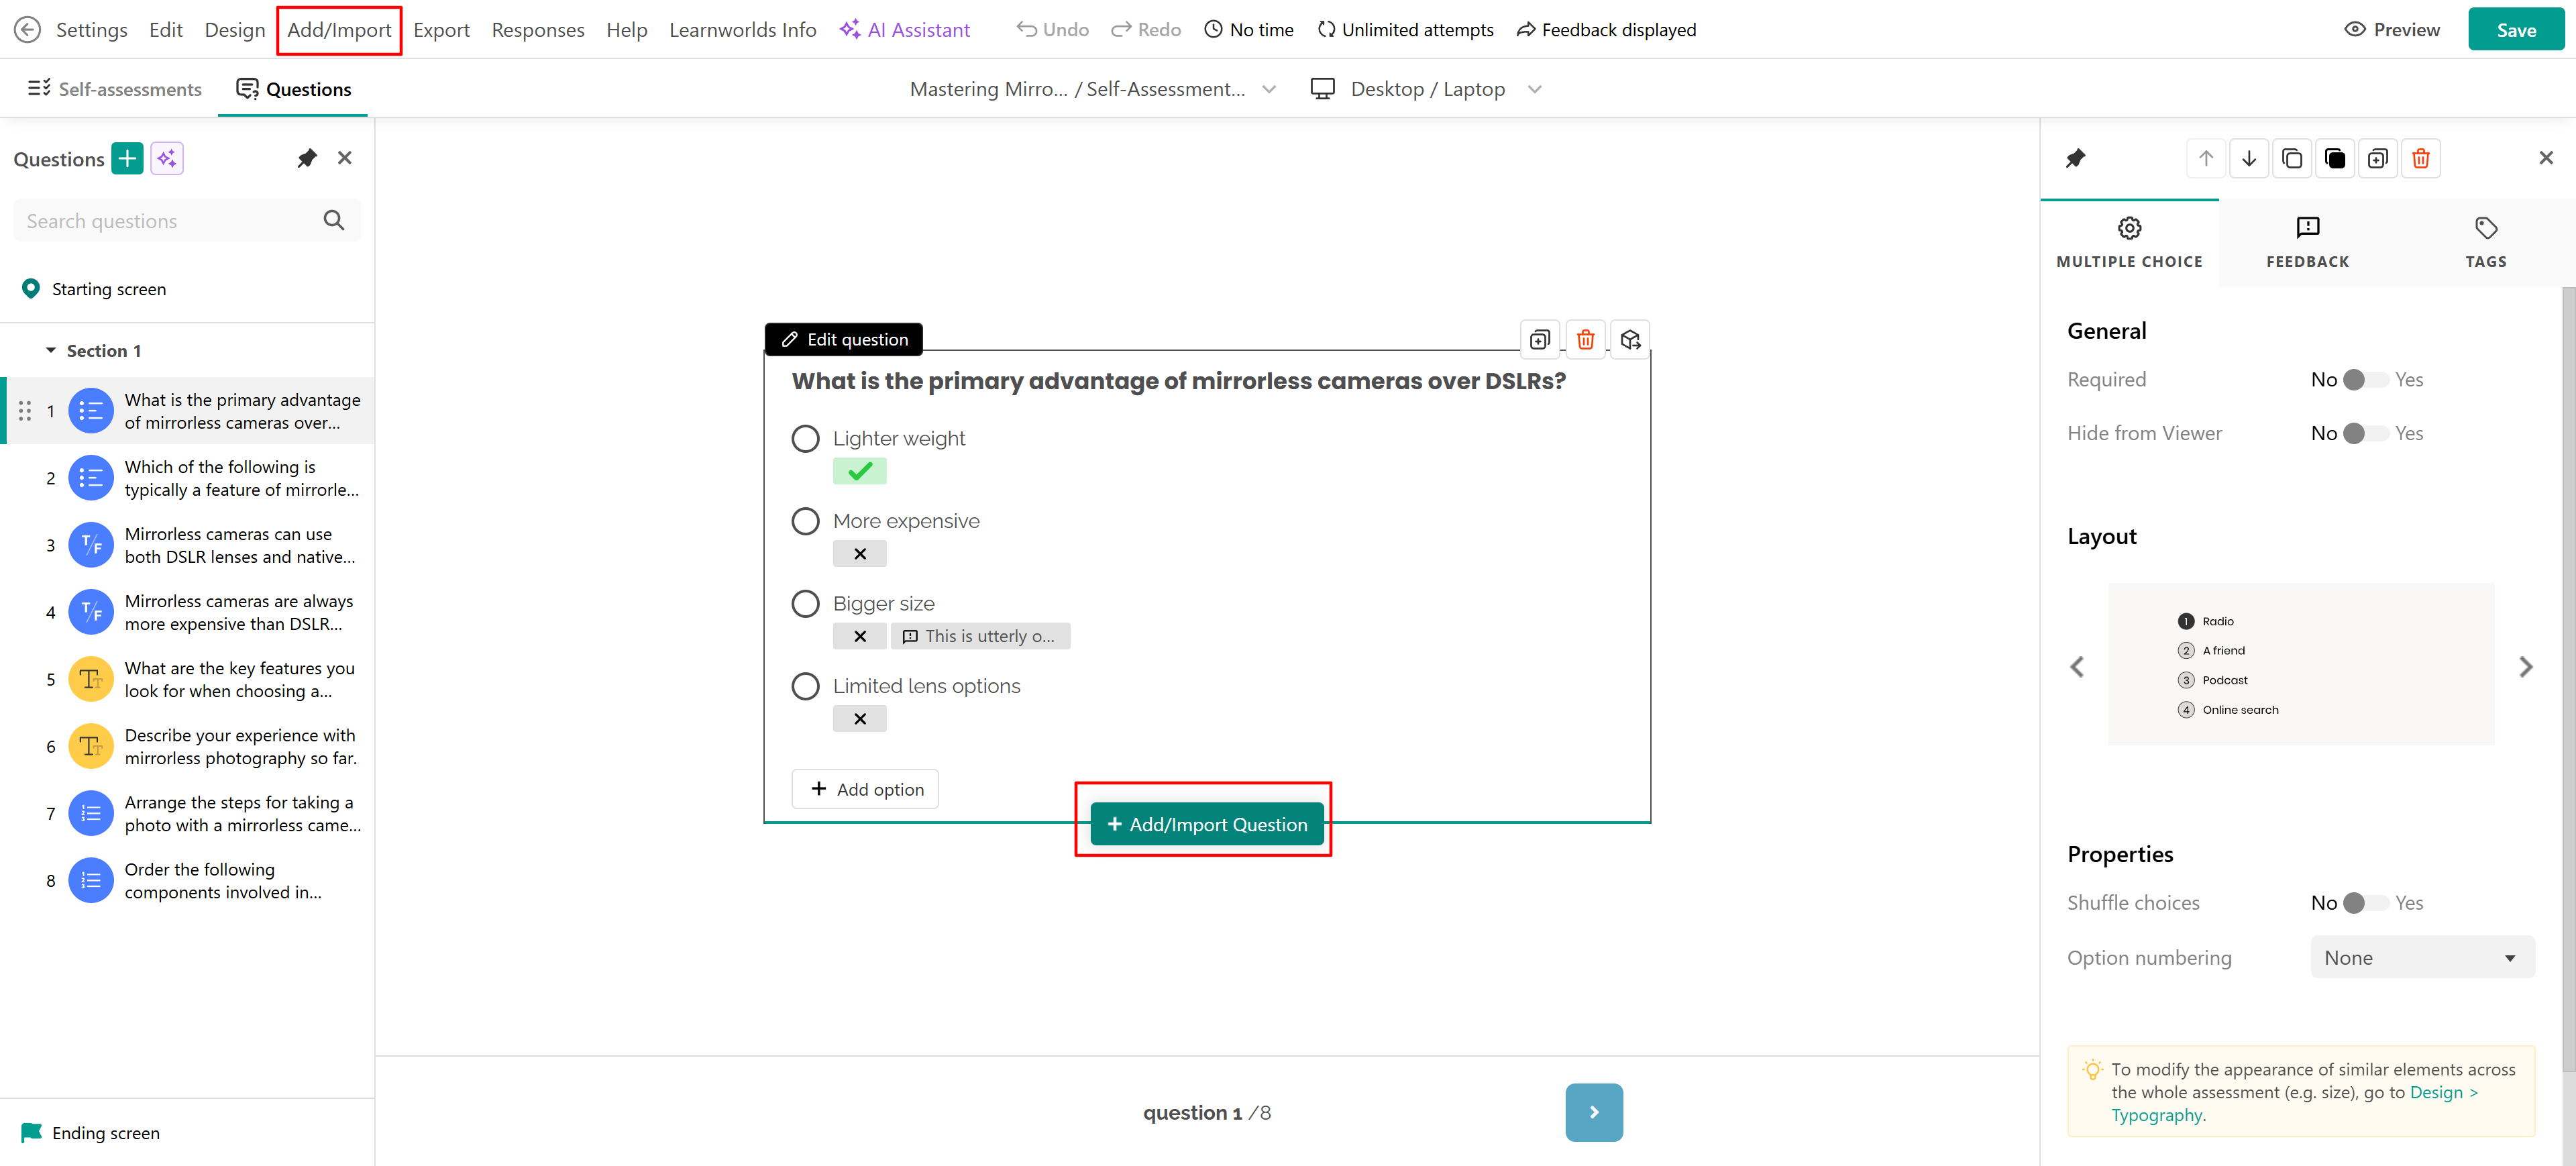Screen dimensions: 2576x1166
Task: Move question down with arrow icon
Action: [x=2248, y=158]
